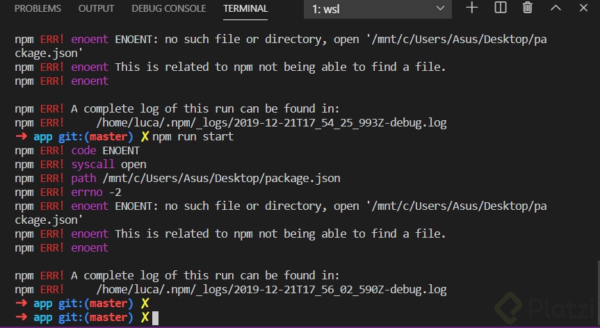This screenshot has width=600, height=328.
Task: Create a new terminal with plus icon
Action: click(x=472, y=8)
